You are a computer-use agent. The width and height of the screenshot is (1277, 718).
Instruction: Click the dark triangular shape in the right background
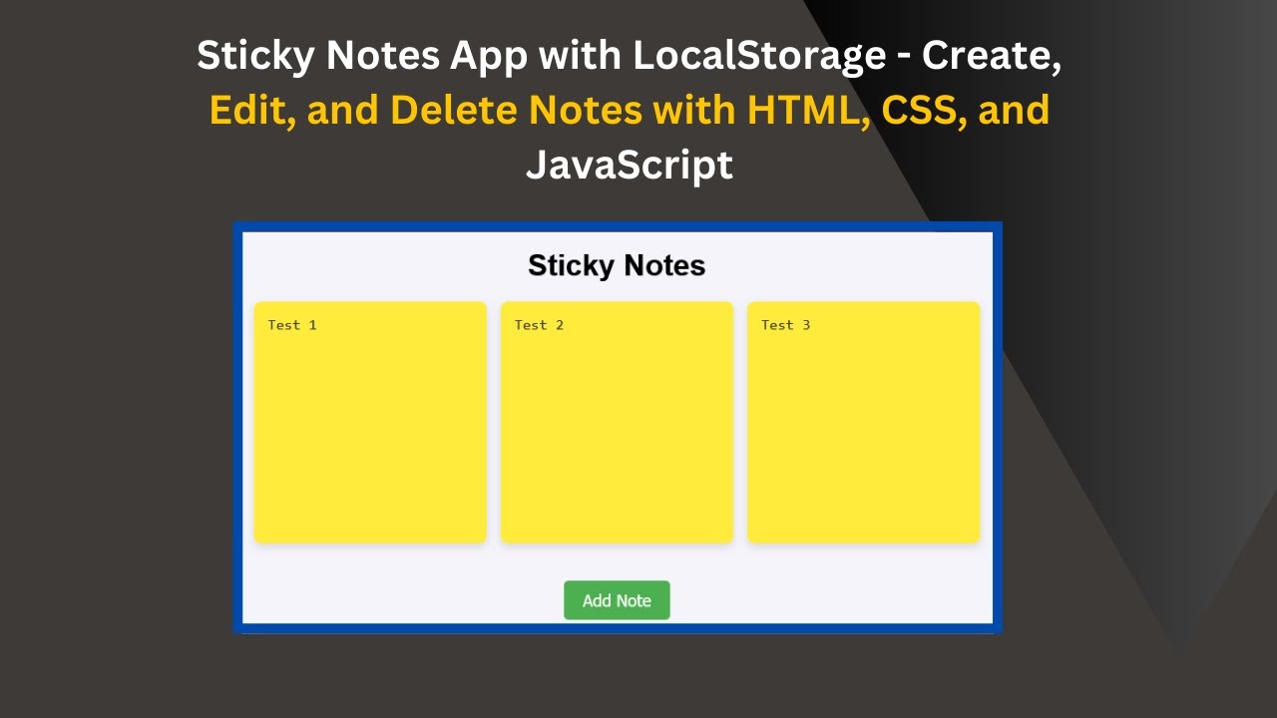(1147, 299)
